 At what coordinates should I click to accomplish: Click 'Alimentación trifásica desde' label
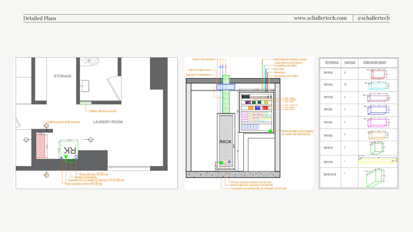(x=291, y=59)
